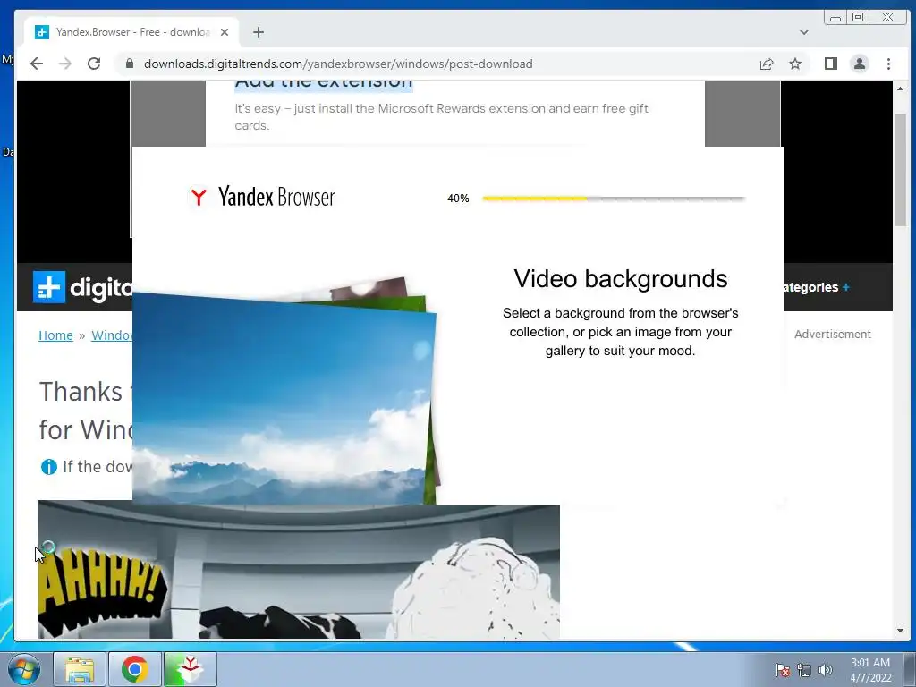The image size is (916, 687).
Task: Click the 'Video backgrounds' heading
Action: [x=621, y=279]
